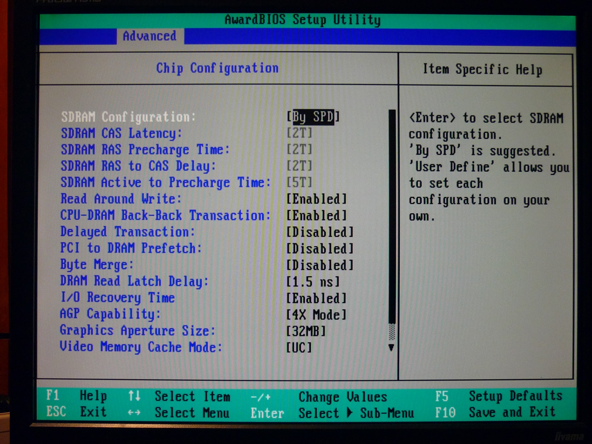Viewport: 592px width, 444px height.
Task: Change AGP Capability 4X Mode value
Action: [317, 315]
